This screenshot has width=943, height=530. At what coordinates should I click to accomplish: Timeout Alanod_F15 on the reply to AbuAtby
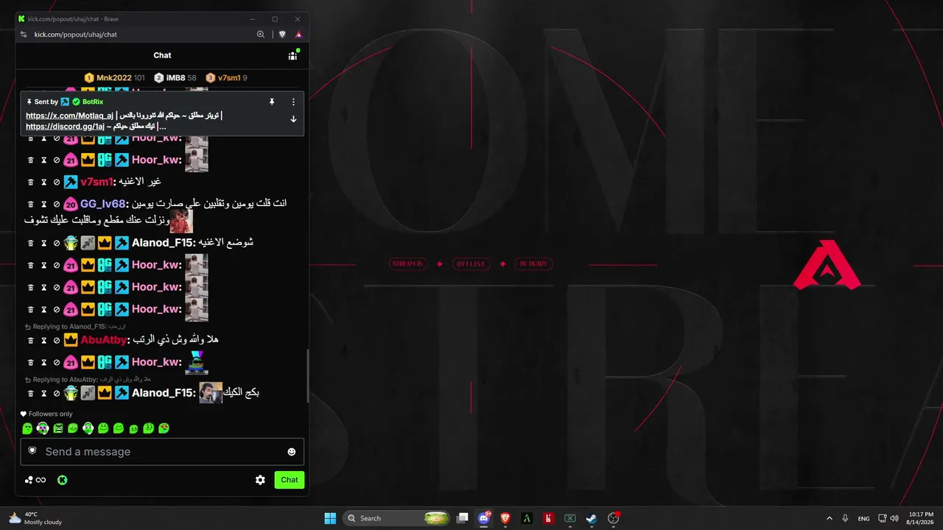[43, 393]
